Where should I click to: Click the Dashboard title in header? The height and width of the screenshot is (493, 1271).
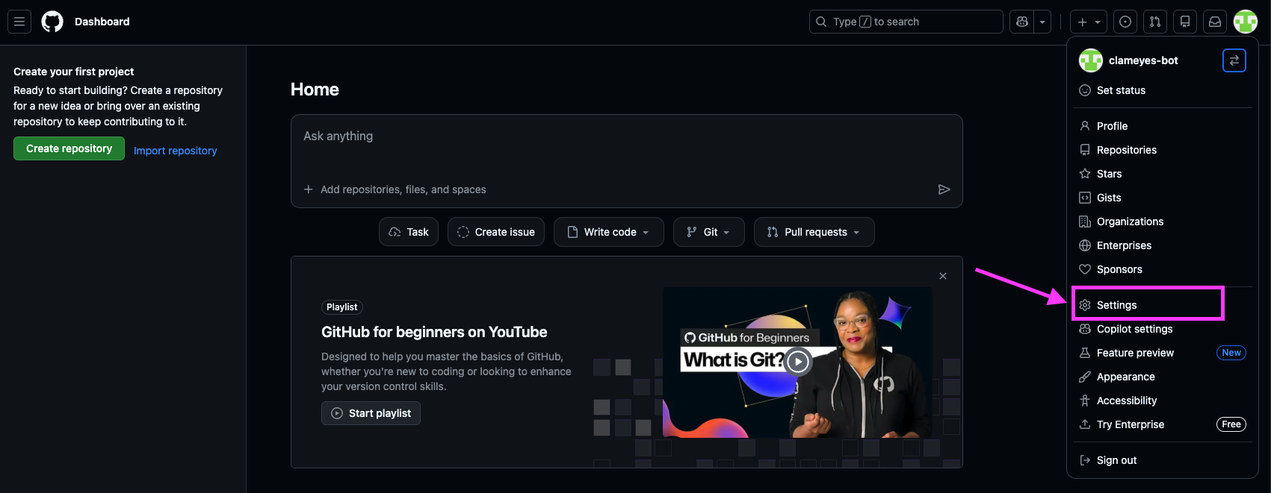[x=102, y=22]
